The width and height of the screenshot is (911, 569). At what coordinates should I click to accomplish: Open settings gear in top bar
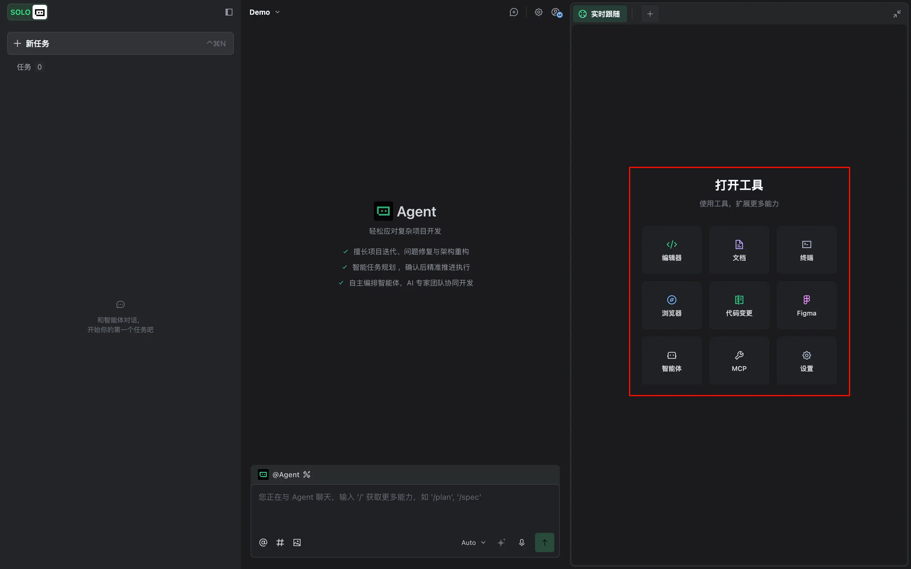click(x=539, y=12)
